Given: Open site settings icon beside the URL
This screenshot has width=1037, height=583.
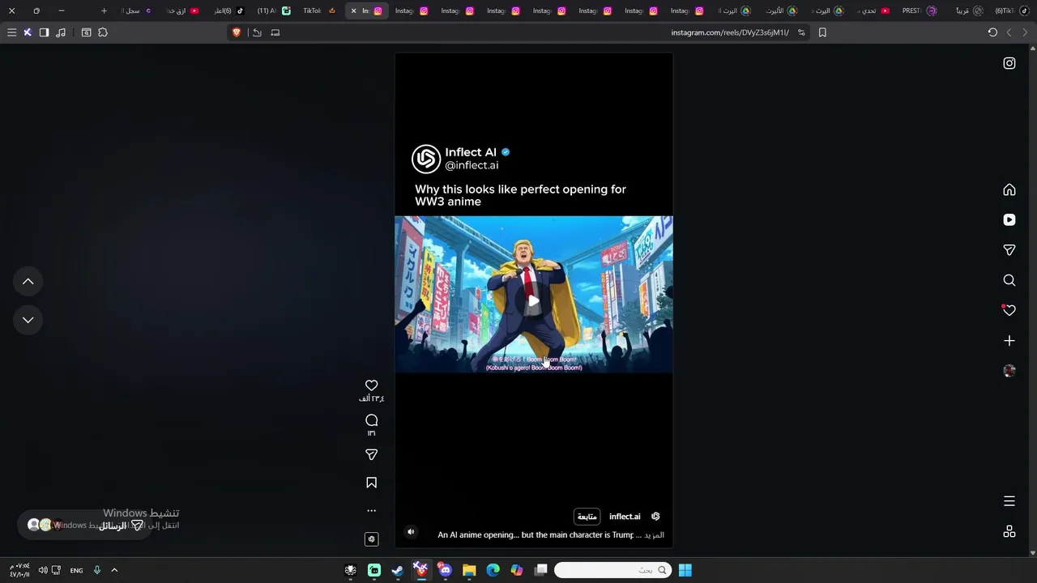Looking at the screenshot, I should 802,32.
